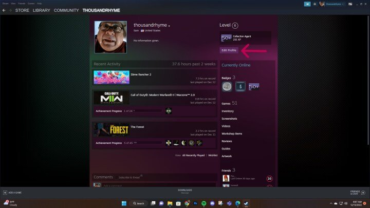The height and width of the screenshot is (208, 370).
Task: Click first Forest achievement icon
Action: click(169, 143)
